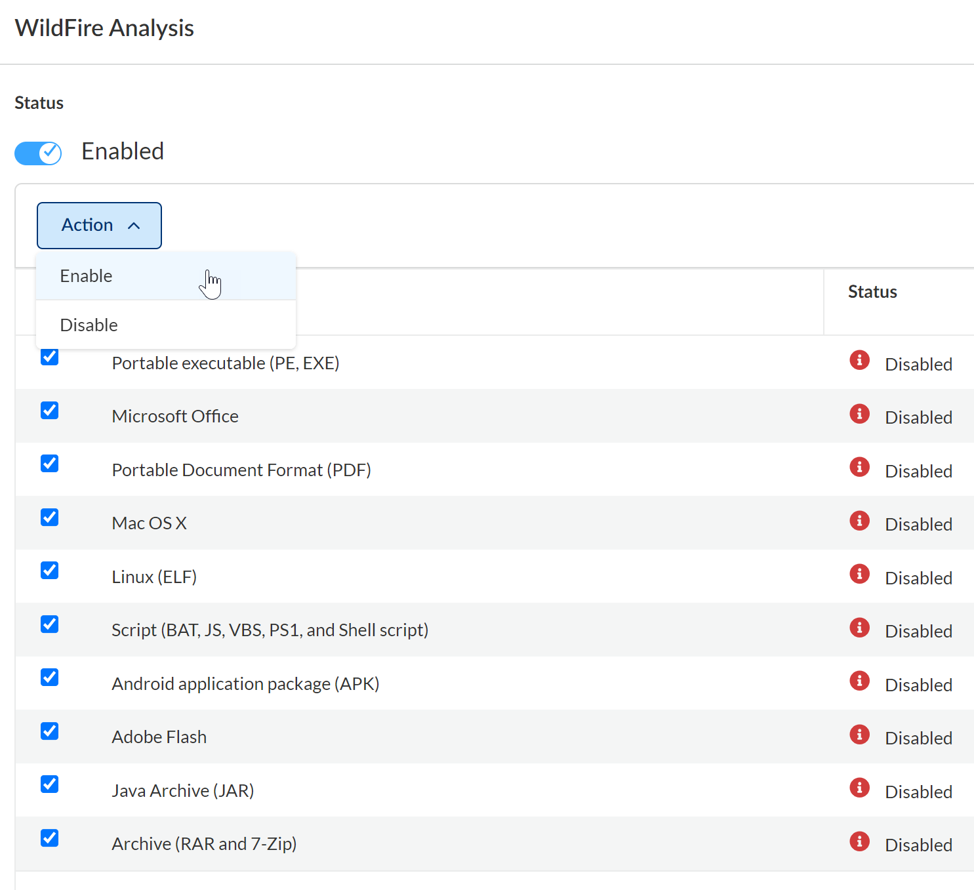
Task: Uncheck the Android application package (APK) checkbox
Action: pyautogui.click(x=50, y=678)
